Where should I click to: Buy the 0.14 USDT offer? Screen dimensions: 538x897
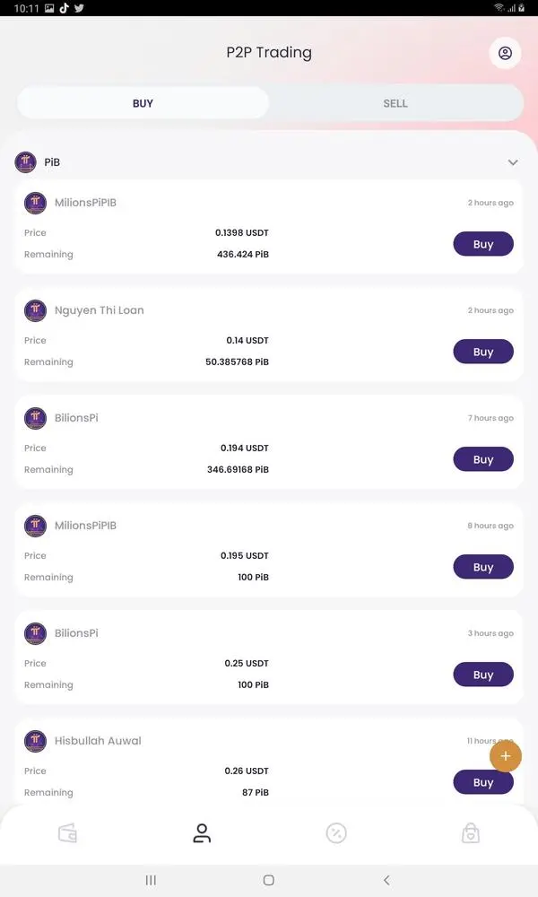click(x=483, y=352)
